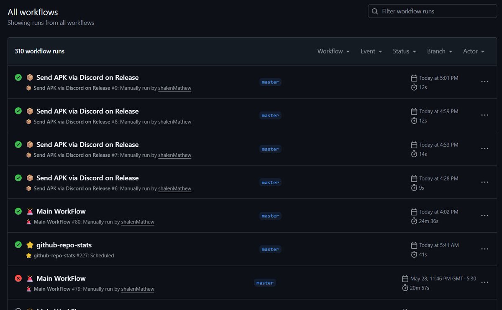502x310 pixels.
Task: Open the Event filter dropdown
Action: click(x=371, y=51)
